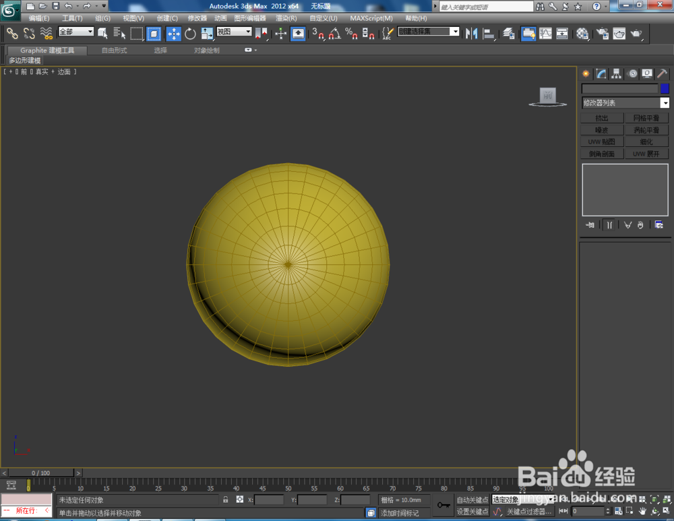Open the quick access toolbar customize arrow
Viewport: 674px width, 521px height.
[104, 5]
